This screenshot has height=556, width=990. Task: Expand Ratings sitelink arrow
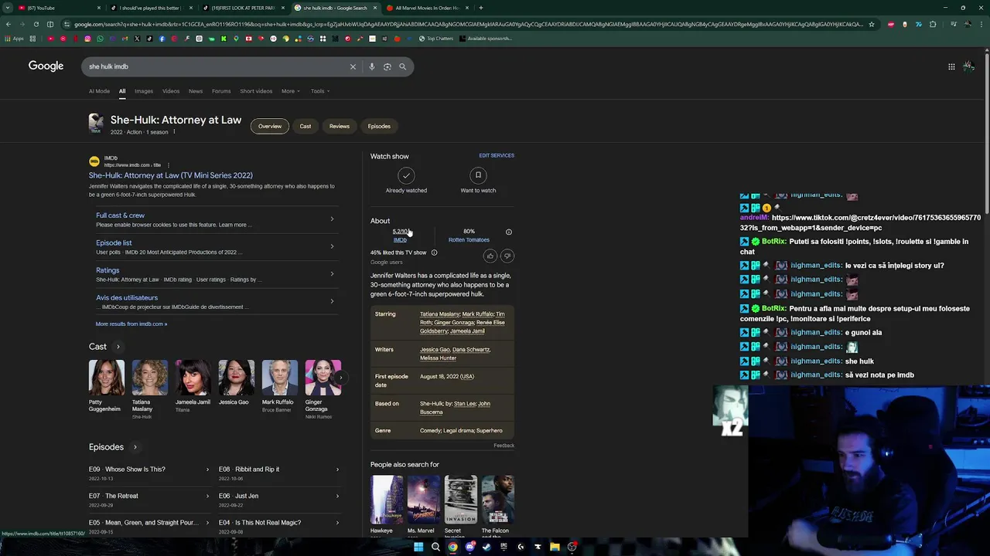tap(332, 273)
